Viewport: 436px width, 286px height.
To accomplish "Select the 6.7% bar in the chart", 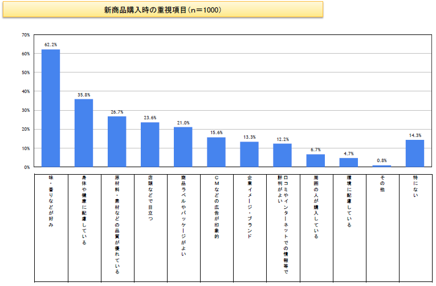I will click(x=315, y=160).
